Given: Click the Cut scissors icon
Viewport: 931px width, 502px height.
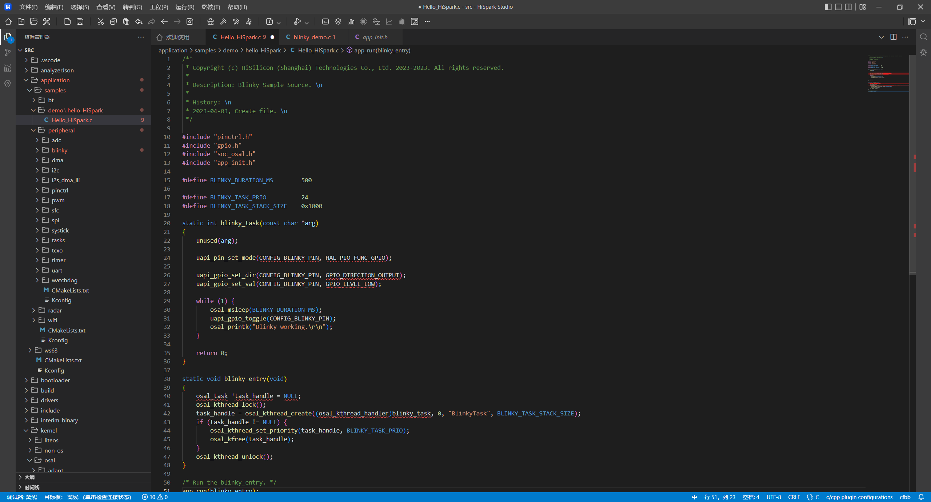Looking at the screenshot, I should click(x=100, y=21).
